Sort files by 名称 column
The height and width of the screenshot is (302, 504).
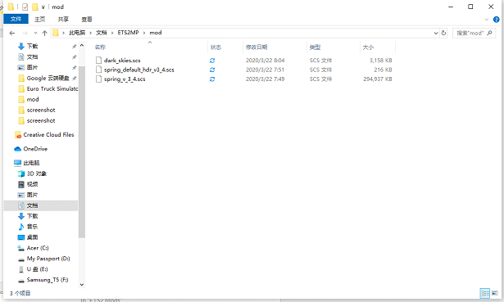(100, 47)
